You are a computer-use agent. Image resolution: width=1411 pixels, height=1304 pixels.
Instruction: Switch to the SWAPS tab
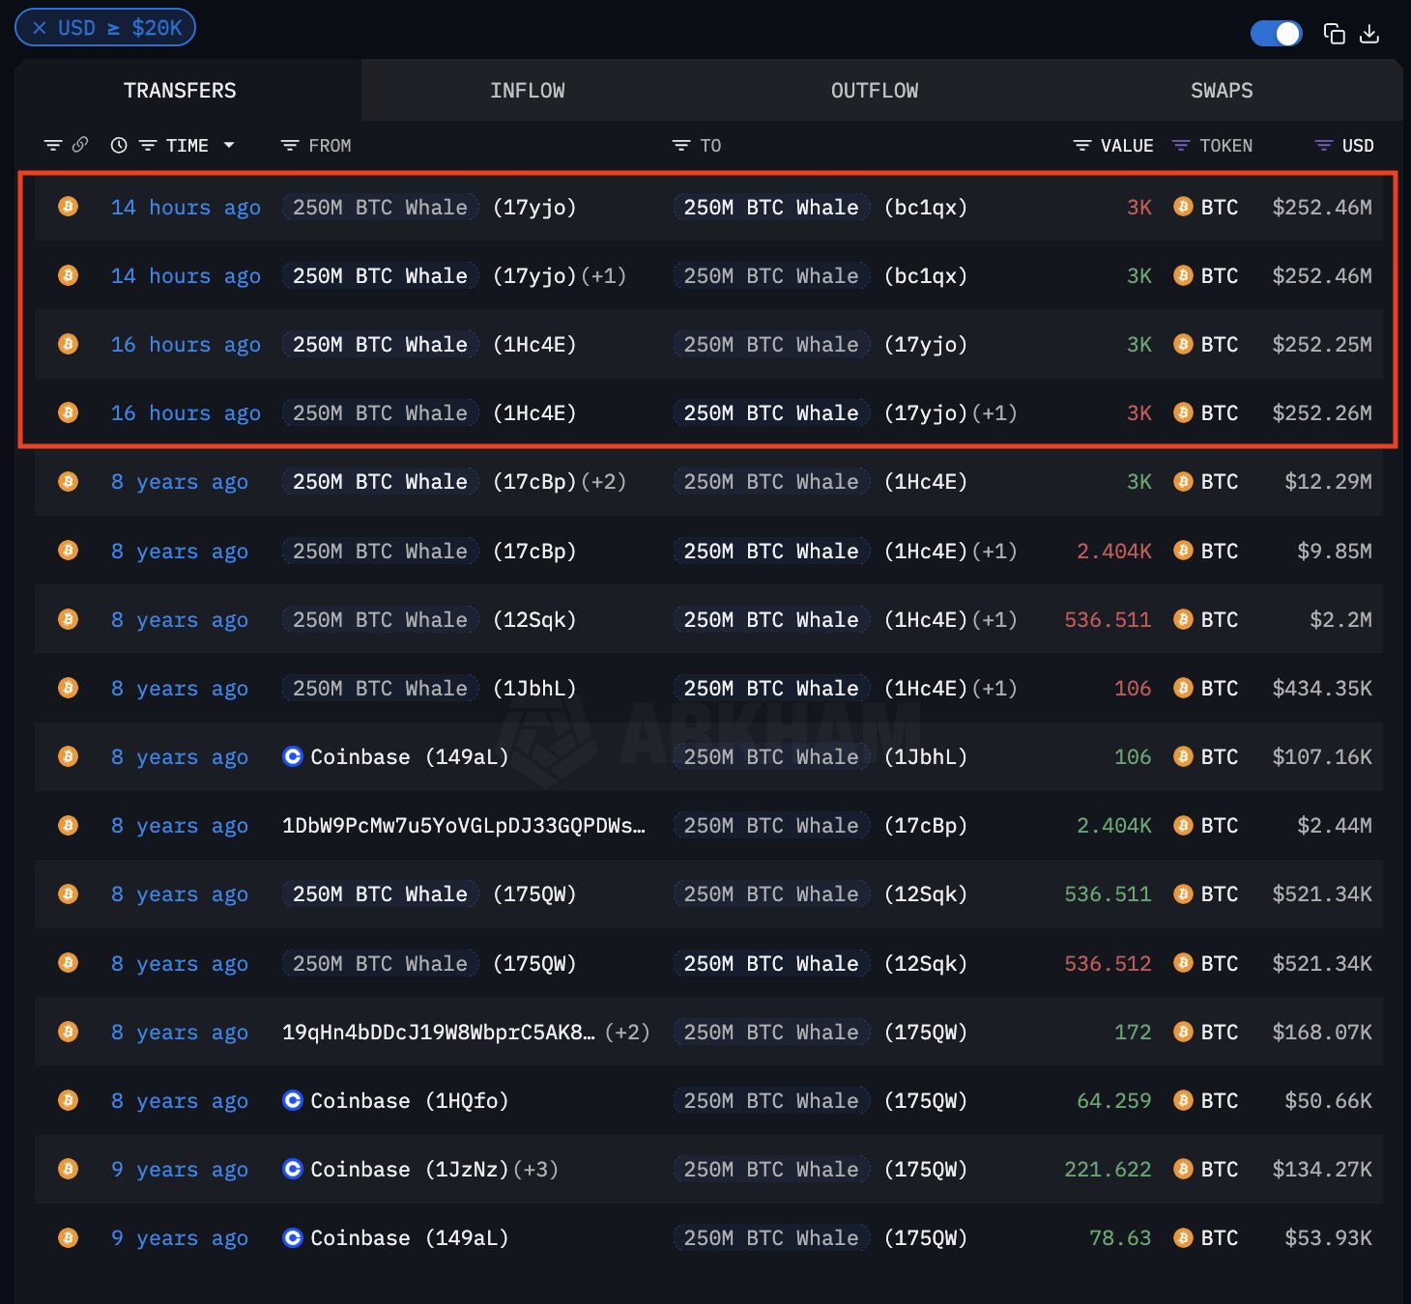(x=1221, y=90)
